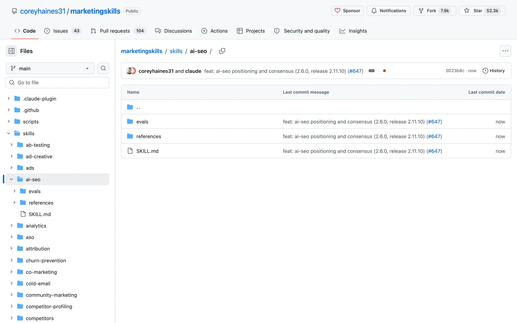Click the search files magnifier button
This screenshot has width=517, height=323.
103,68
